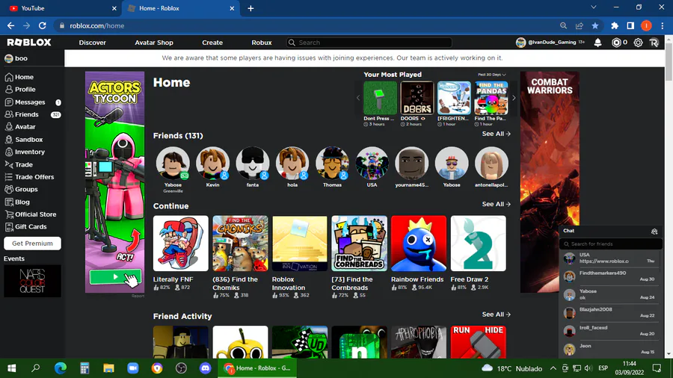Screen dimensions: 673x378
Task: Open Discord from the taskbar
Action: pos(205,368)
